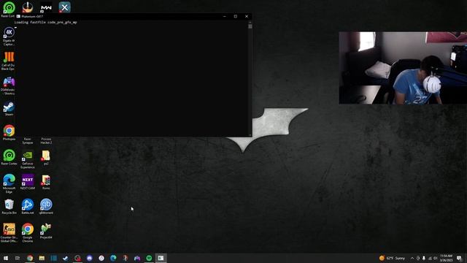Open the DS4Windows shortcut icon

coord(9,85)
